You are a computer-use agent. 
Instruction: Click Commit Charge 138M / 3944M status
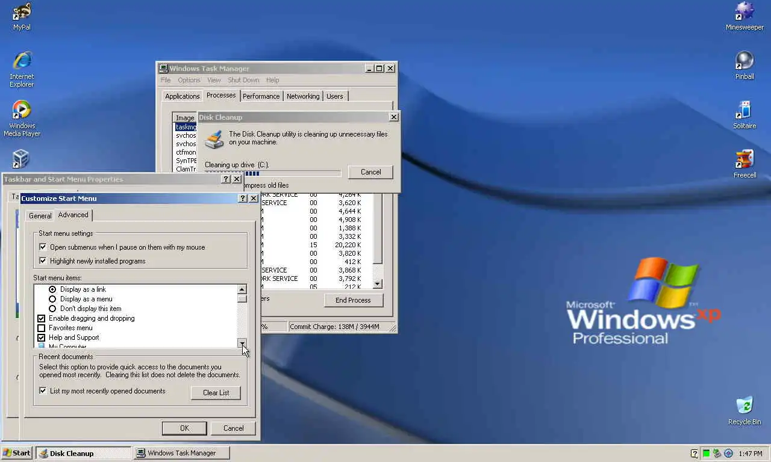coord(334,327)
